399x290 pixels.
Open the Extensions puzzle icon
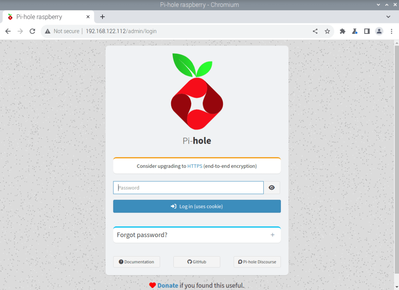coord(343,31)
